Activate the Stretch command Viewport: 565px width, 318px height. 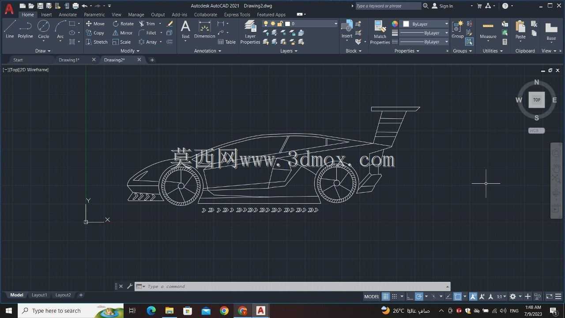coord(96,42)
